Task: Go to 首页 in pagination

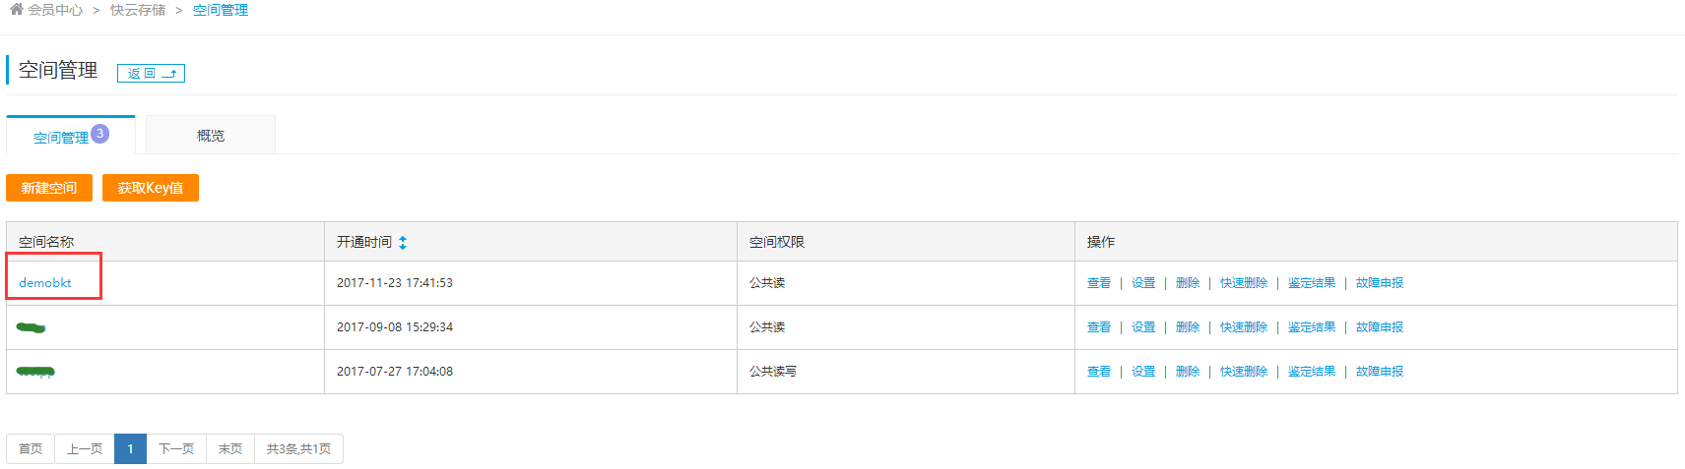Action: pyautogui.click(x=31, y=448)
